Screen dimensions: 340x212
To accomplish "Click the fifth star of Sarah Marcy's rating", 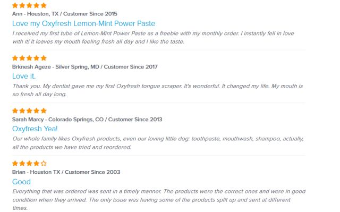I will click(44, 111).
